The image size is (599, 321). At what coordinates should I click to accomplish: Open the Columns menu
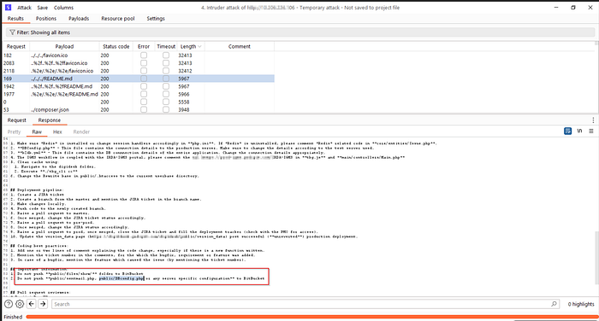[63, 8]
